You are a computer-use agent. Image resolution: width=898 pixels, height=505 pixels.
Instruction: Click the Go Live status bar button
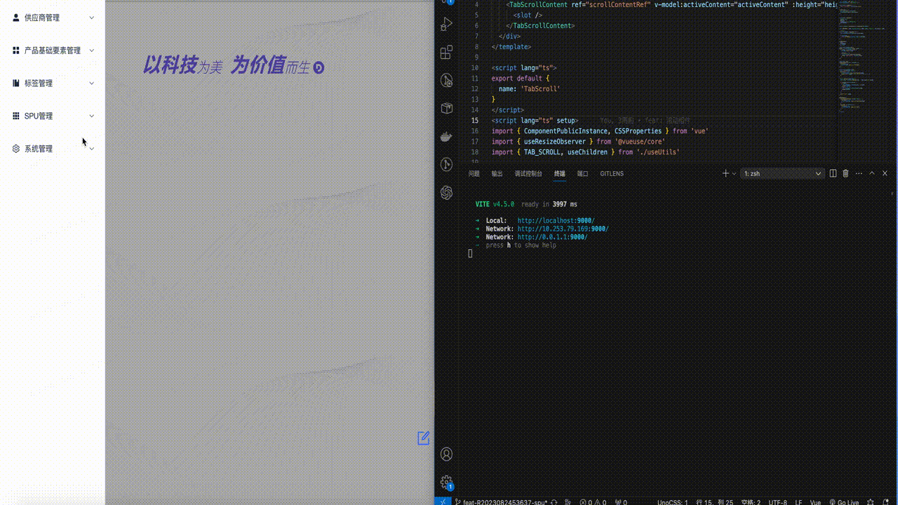(x=843, y=502)
